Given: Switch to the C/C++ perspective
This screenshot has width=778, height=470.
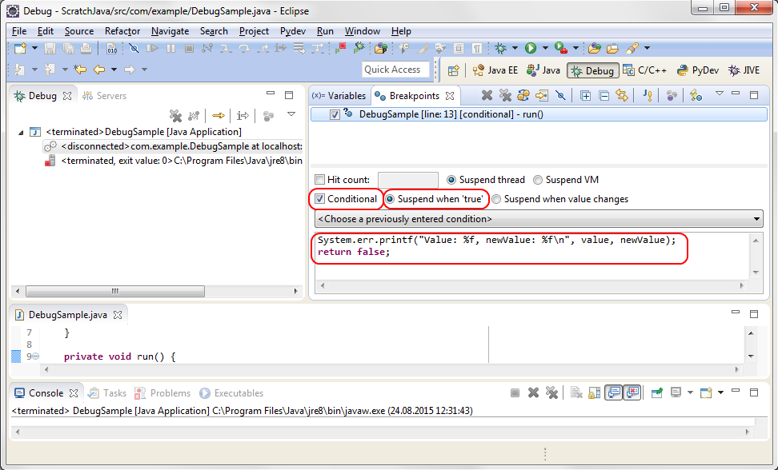Looking at the screenshot, I should click(x=645, y=70).
